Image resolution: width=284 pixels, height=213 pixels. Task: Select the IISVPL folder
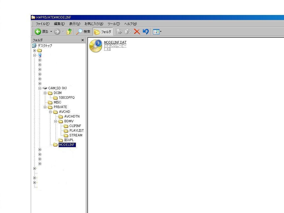(69, 140)
